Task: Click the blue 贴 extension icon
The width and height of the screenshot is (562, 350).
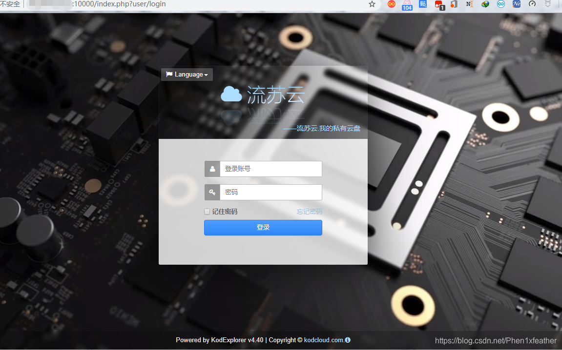Action: [x=423, y=4]
